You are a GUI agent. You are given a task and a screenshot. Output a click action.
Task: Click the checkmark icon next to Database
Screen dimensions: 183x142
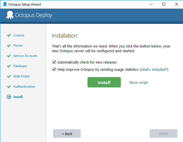pos(9,66)
